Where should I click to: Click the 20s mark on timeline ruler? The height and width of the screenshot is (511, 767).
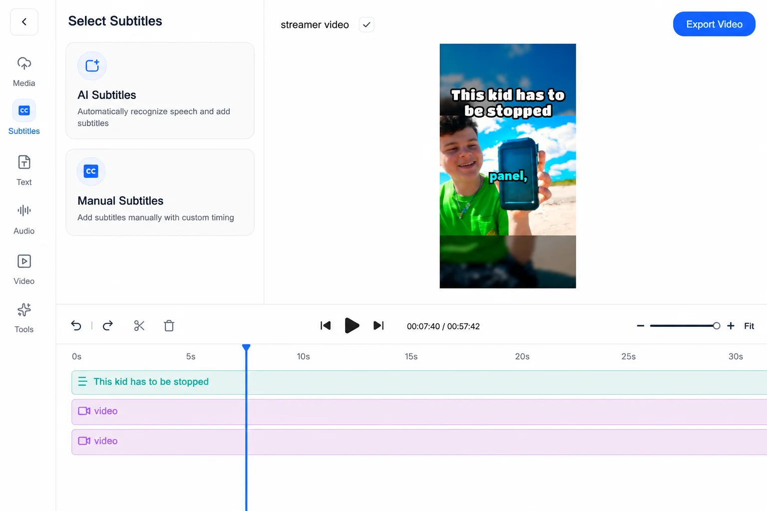tap(522, 356)
